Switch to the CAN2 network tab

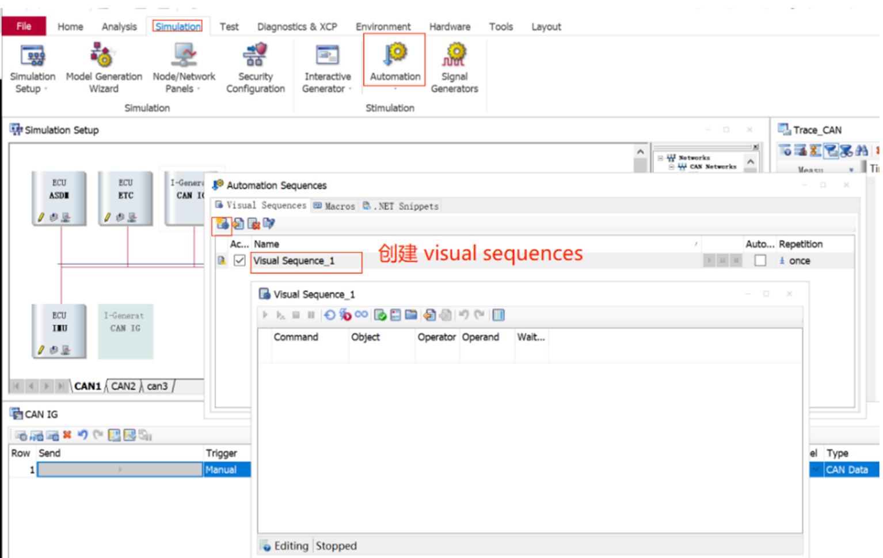point(123,386)
